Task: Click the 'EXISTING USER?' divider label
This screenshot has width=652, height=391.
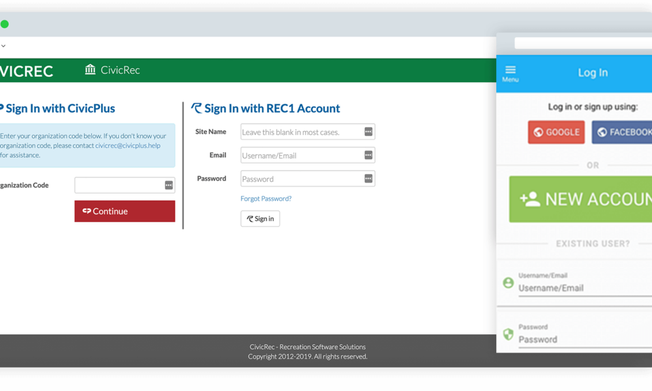Action: (593, 244)
